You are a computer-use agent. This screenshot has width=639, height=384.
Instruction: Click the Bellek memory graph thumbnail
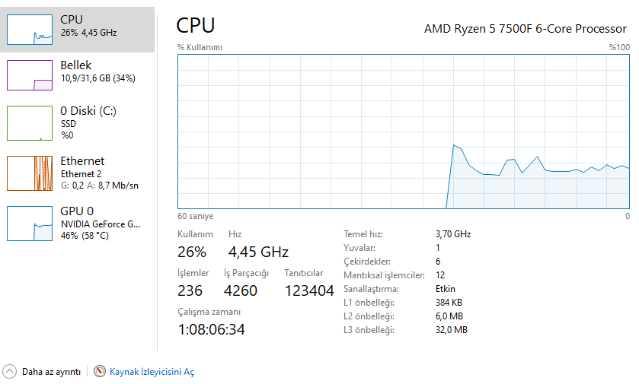click(x=30, y=75)
